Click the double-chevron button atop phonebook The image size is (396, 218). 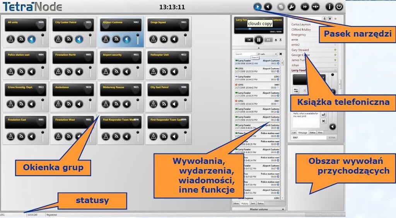325,19
